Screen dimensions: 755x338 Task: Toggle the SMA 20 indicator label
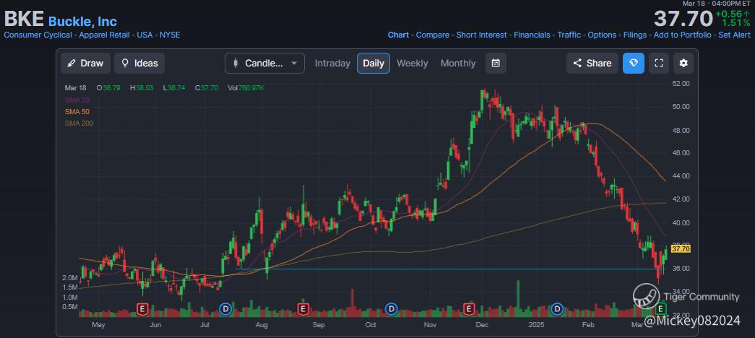coord(77,100)
